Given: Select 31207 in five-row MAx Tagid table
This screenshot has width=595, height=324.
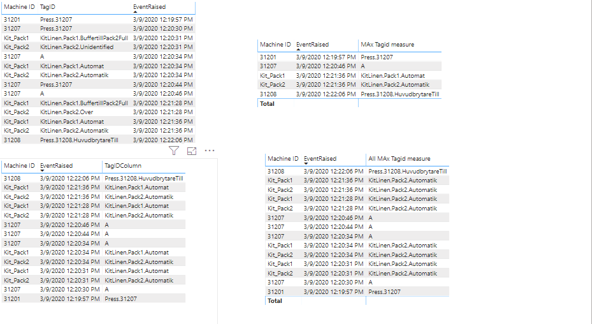Looking at the screenshot, I should click(268, 66).
